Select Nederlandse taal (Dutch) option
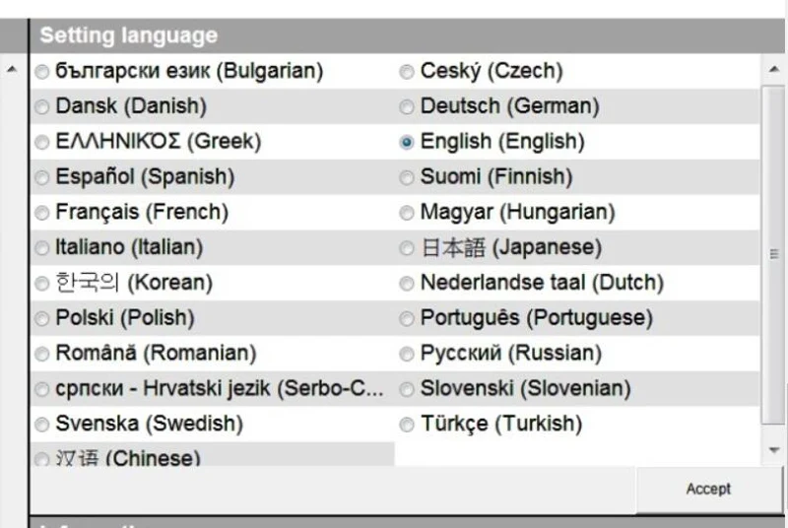This screenshot has width=788, height=528. 407,284
